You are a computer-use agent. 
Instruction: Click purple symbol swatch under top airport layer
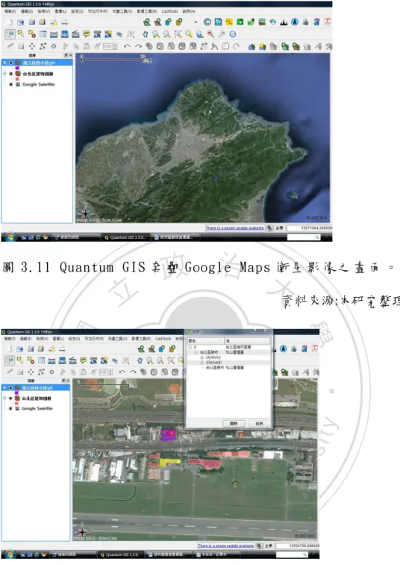click(x=16, y=393)
